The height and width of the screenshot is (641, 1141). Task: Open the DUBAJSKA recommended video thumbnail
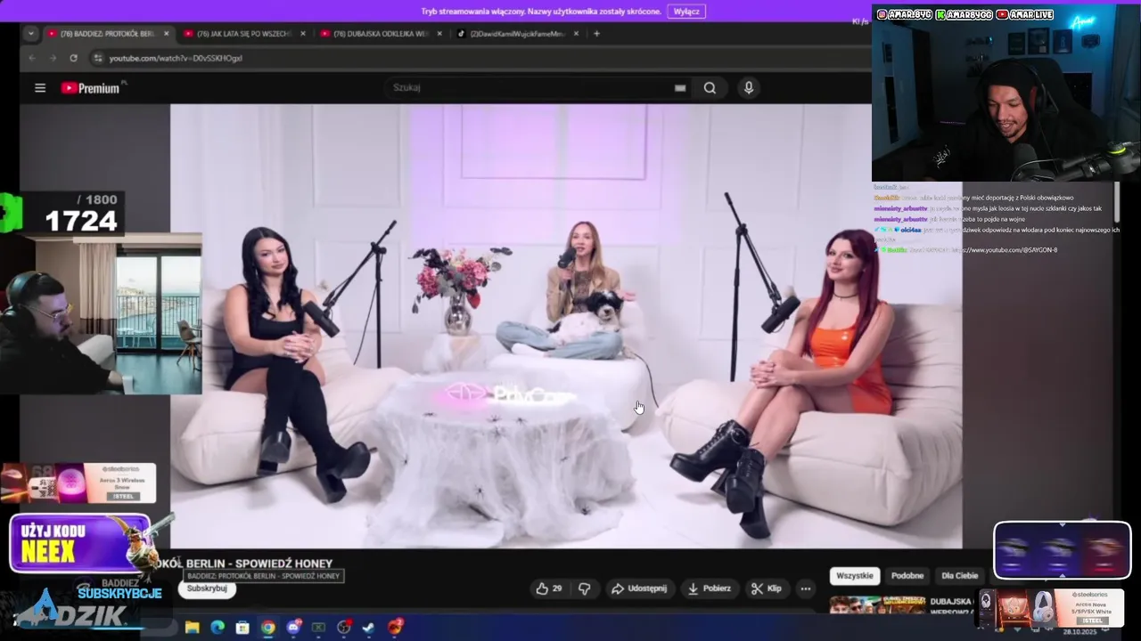tap(878, 605)
